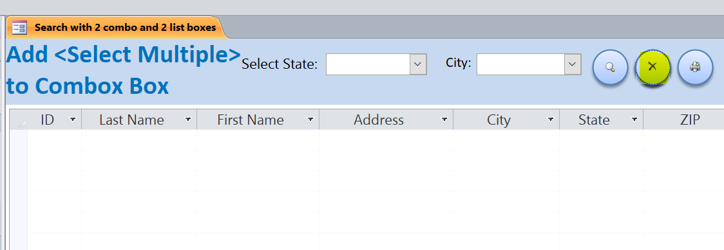Click inside the City input field
Image resolution: width=724 pixels, height=250 pixels.
click(521, 64)
